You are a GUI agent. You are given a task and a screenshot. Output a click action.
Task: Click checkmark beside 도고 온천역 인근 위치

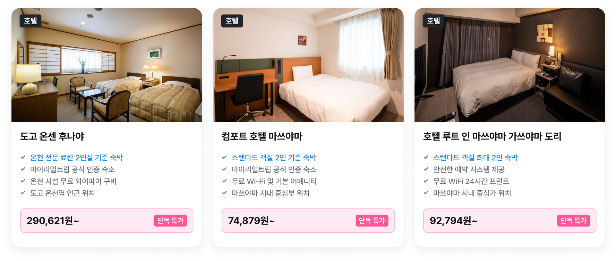[x=23, y=193]
